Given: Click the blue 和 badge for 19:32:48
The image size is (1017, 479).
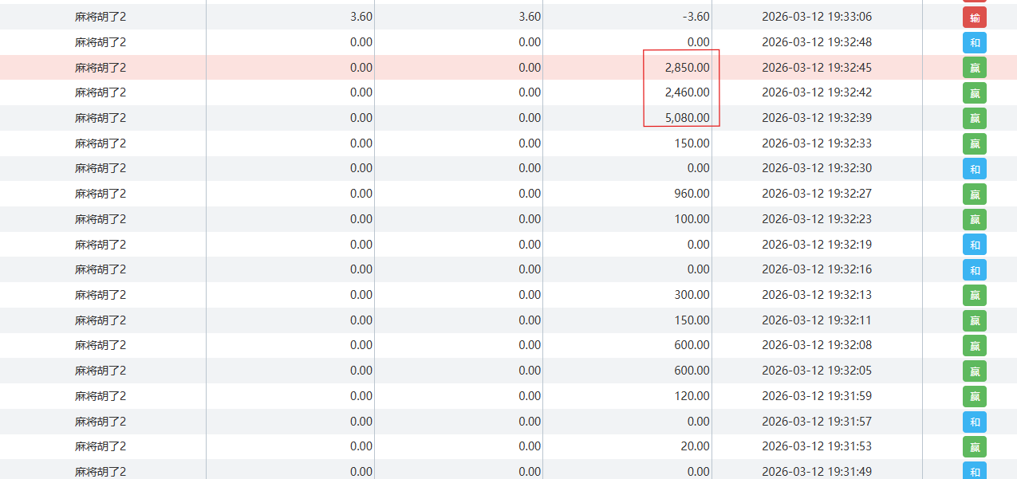Looking at the screenshot, I should (974, 42).
